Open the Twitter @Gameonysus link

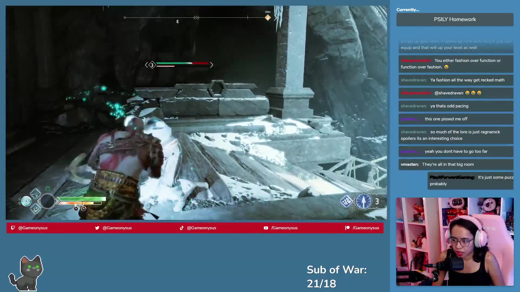pos(113,228)
